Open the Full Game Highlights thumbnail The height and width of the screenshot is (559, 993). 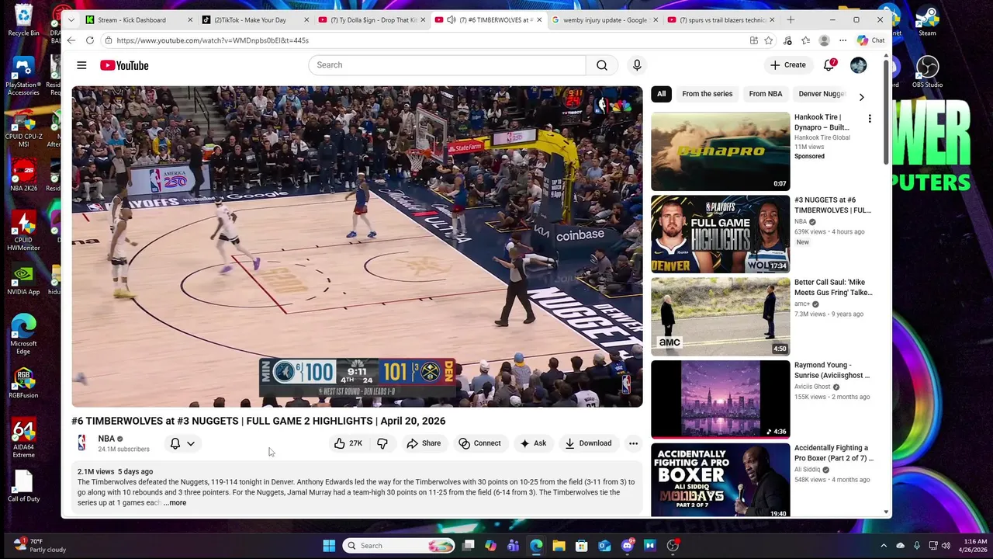pyautogui.click(x=720, y=234)
